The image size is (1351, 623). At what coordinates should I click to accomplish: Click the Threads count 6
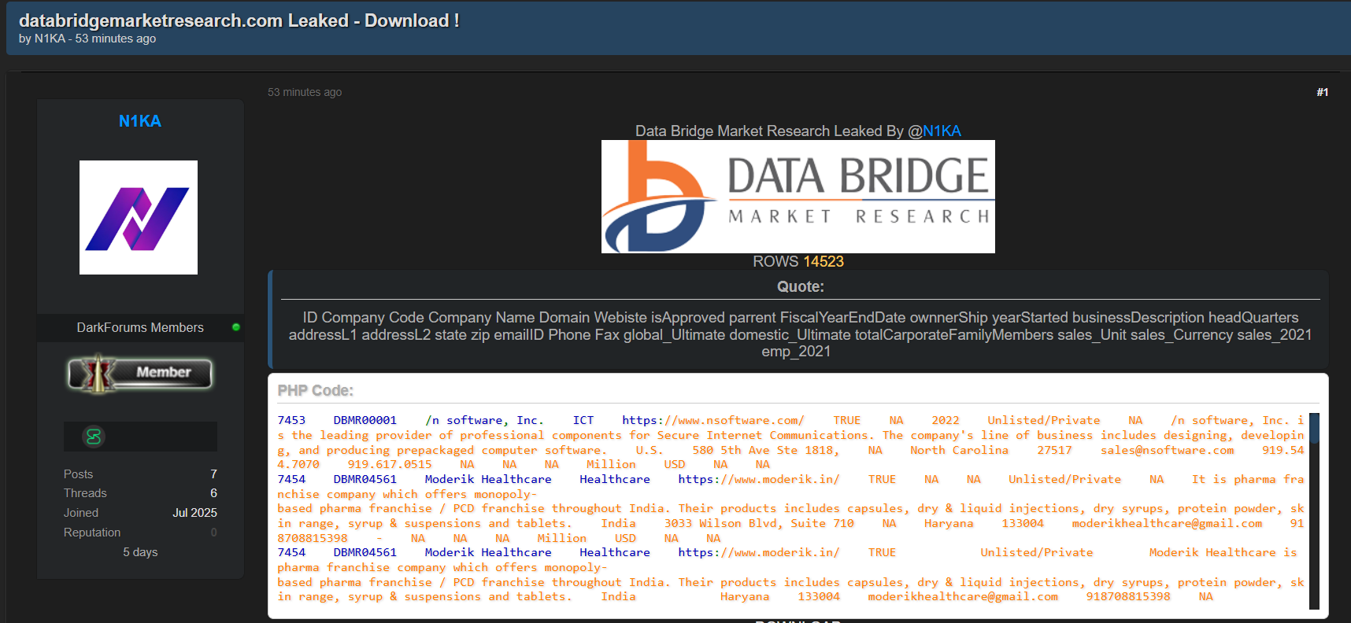click(213, 493)
